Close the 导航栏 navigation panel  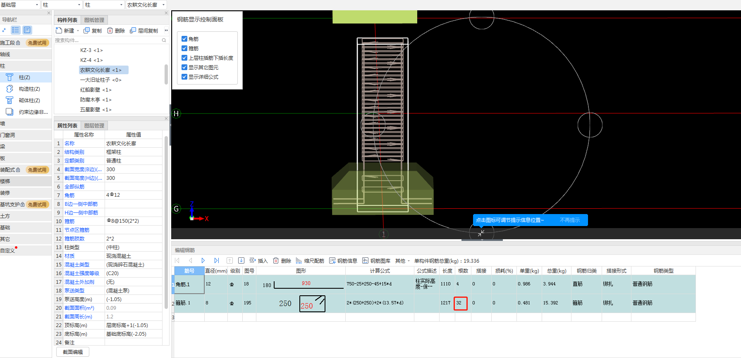click(x=49, y=13)
